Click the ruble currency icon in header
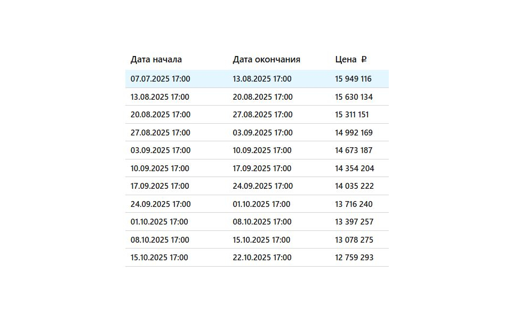The height and width of the screenshot is (320, 512). coord(364,59)
